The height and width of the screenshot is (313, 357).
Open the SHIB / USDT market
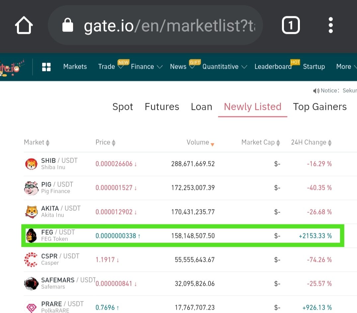click(59, 161)
